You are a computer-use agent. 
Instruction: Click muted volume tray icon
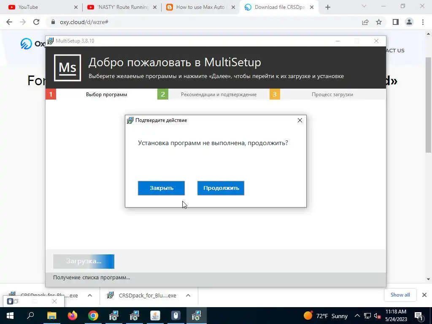[377, 316]
